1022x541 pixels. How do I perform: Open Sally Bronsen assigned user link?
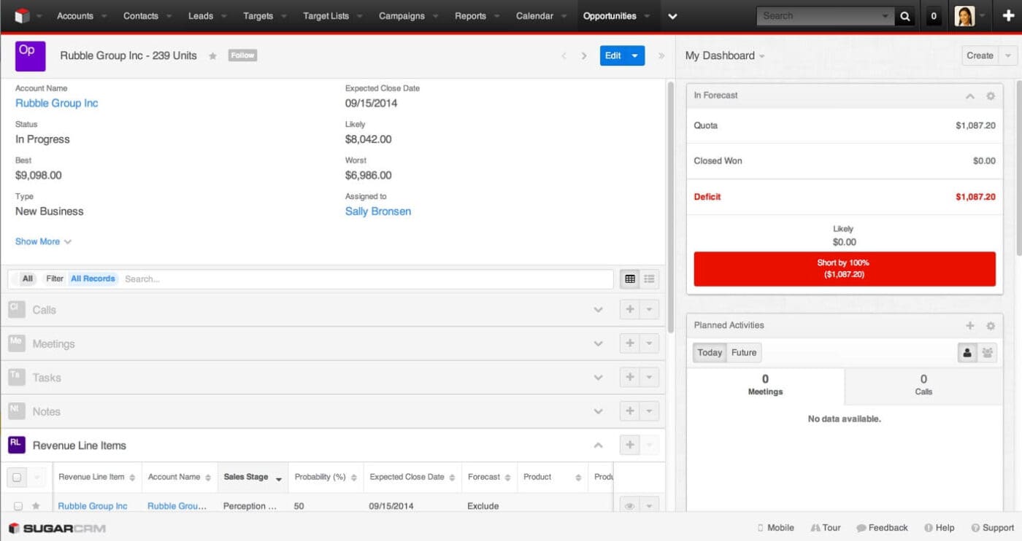click(378, 211)
